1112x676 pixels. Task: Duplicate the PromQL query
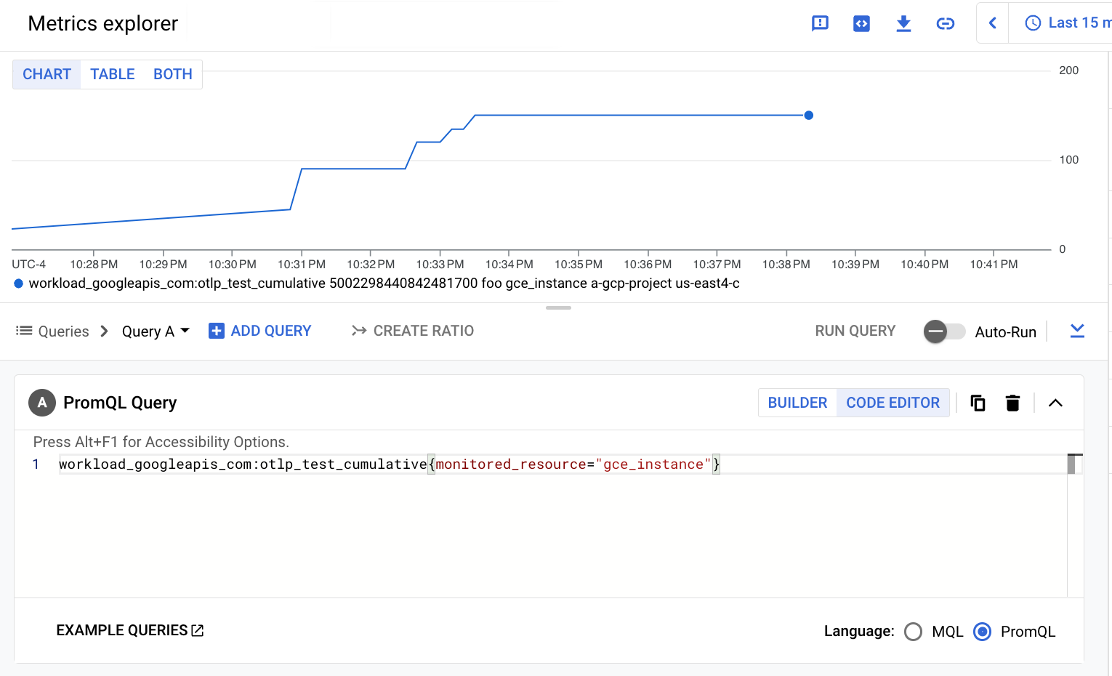(x=978, y=403)
